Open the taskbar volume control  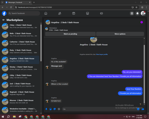pos(130,117)
